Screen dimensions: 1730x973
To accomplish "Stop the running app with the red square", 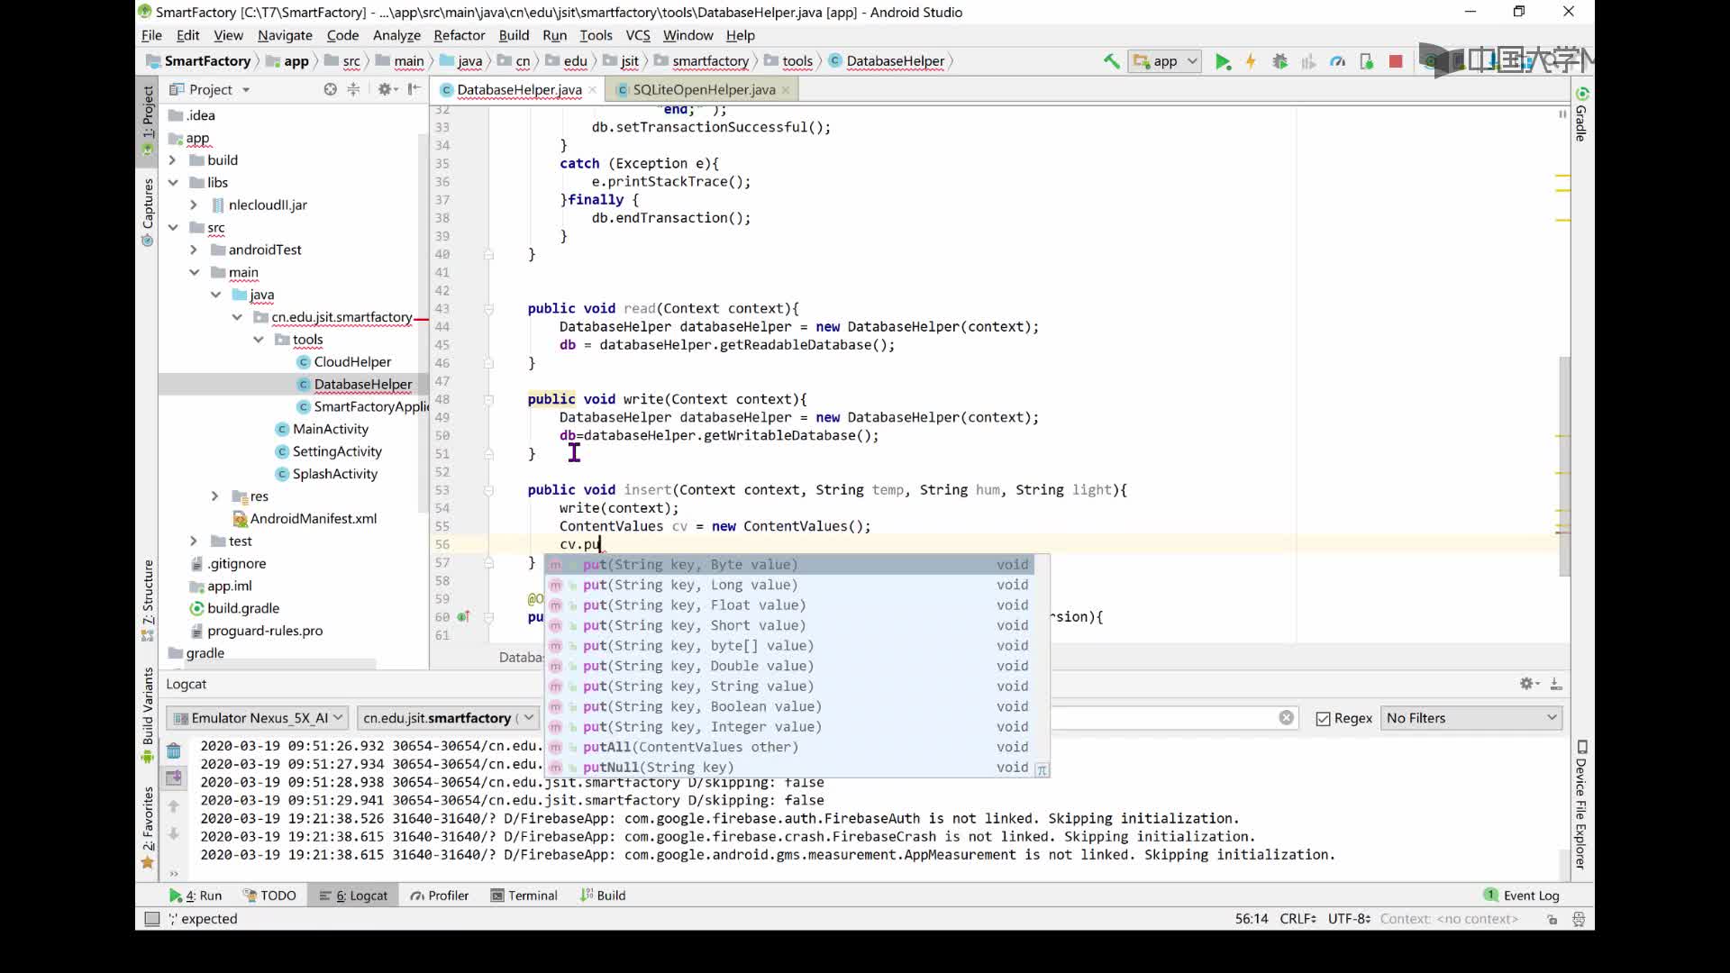I will click(x=1396, y=61).
